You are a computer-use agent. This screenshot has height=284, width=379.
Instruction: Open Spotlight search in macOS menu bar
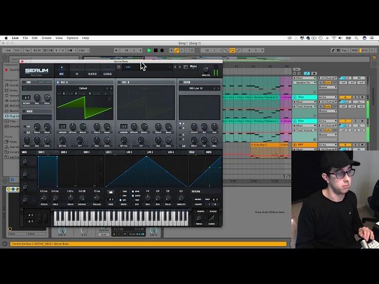click(x=356, y=38)
